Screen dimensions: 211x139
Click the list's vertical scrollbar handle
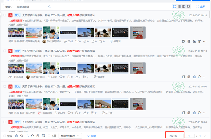pyautogui.click(x=210, y=14)
